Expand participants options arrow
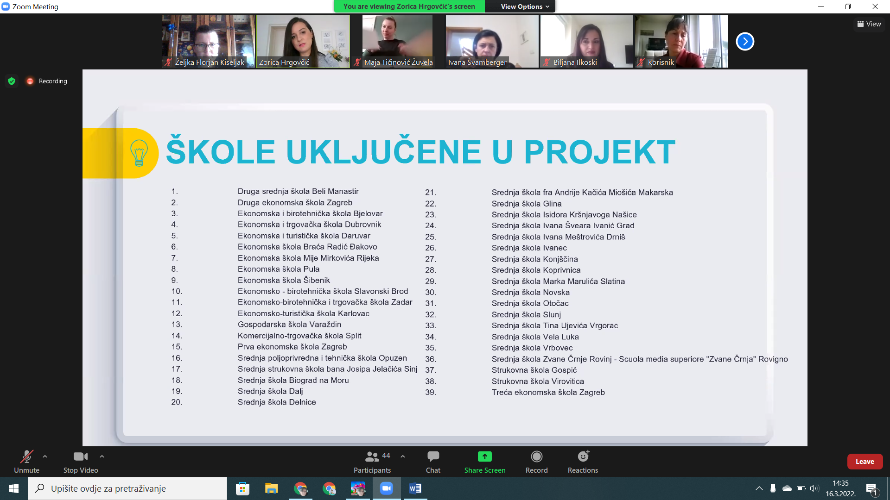This screenshot has width=890, height=500. 403,456
